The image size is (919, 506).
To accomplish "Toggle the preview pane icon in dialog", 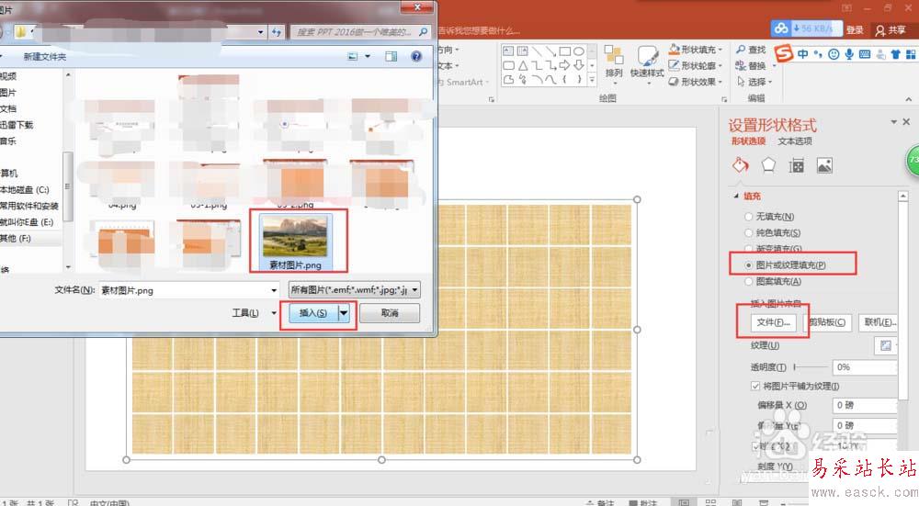I will [391, 56].
